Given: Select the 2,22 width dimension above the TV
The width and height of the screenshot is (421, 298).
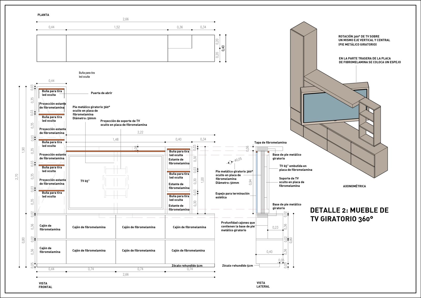Looking at the screenshot, I should pos(140,132).
